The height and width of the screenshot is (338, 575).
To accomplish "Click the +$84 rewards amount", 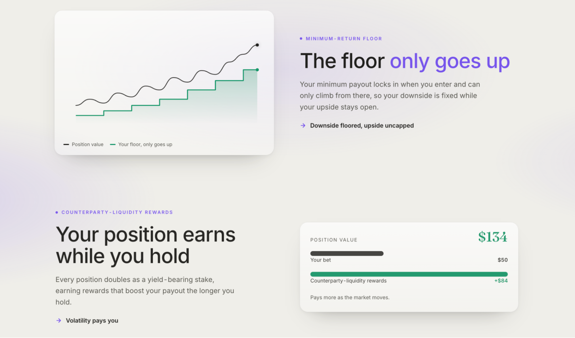I will coord(501,281).
